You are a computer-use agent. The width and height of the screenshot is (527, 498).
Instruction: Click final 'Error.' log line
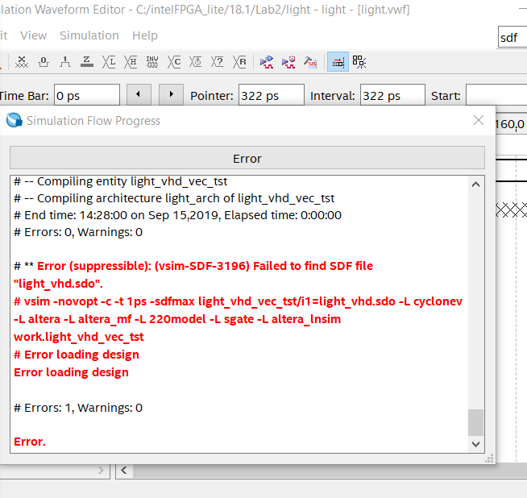30,442
